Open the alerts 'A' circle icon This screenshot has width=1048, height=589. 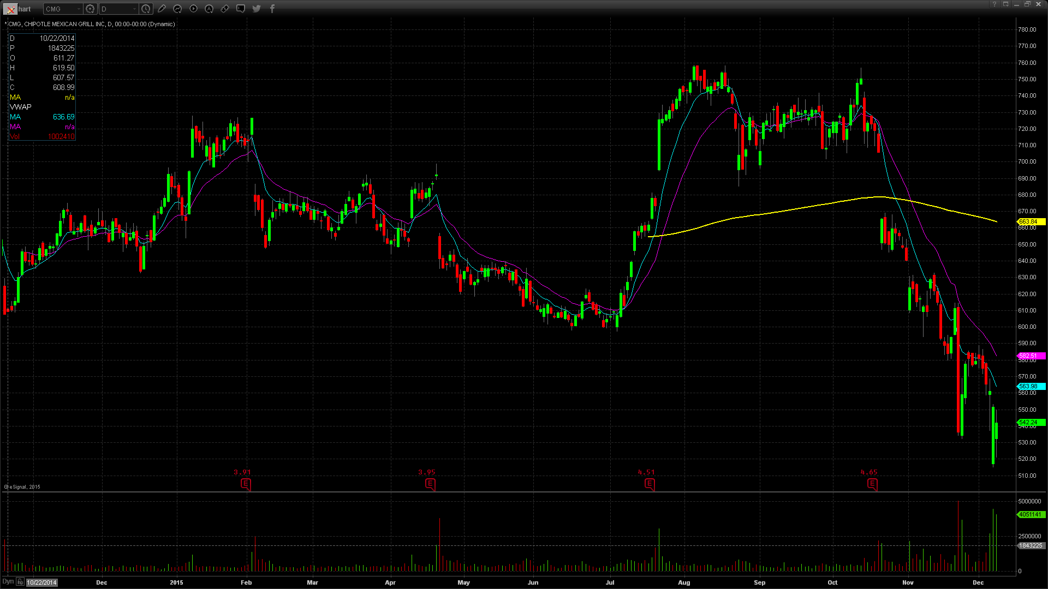click(209, 9)
